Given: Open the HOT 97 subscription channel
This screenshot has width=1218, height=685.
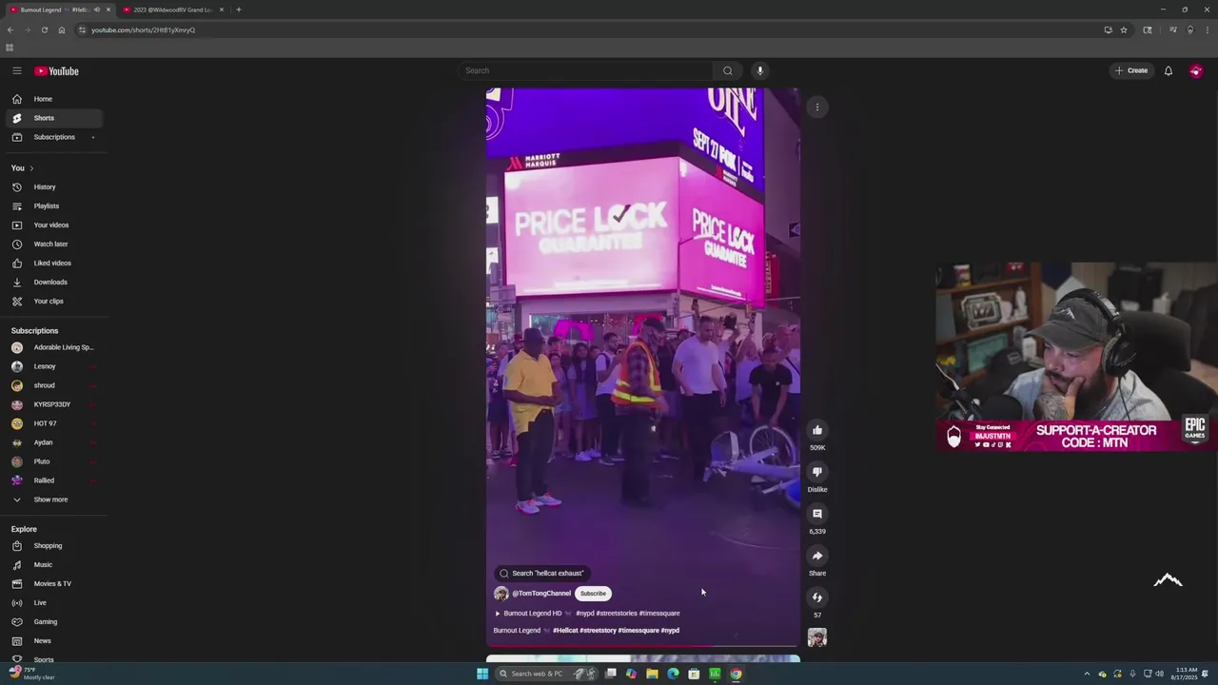Looking at the screenshot, I should click(x=52, y=423).
